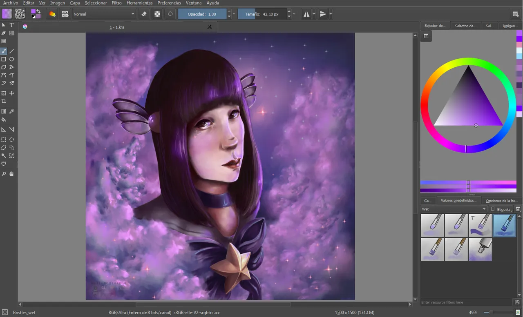This screenshot has height=317, width=523.
Task: Select the Move tool
Action: 12,93
